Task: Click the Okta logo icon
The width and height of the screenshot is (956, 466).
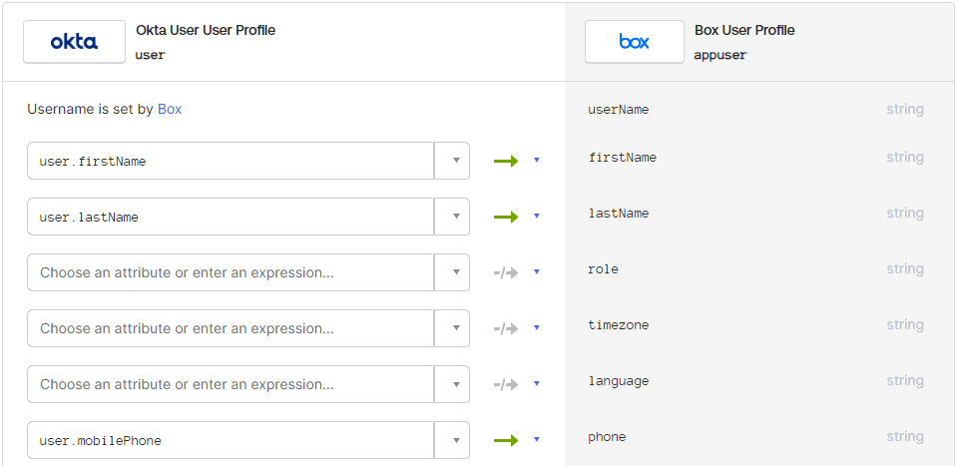Action: click(75, 42)
